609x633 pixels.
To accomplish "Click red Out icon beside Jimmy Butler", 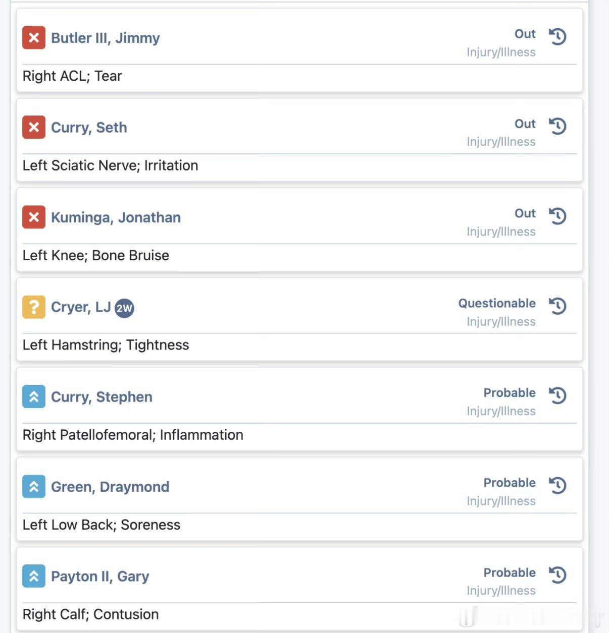I will (x=34, y=38).
